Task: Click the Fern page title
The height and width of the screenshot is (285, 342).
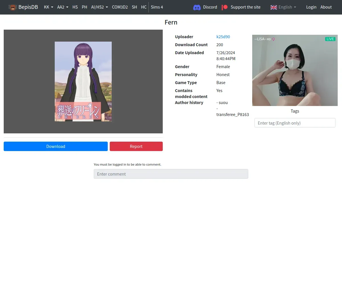Action: pos(171,22)
